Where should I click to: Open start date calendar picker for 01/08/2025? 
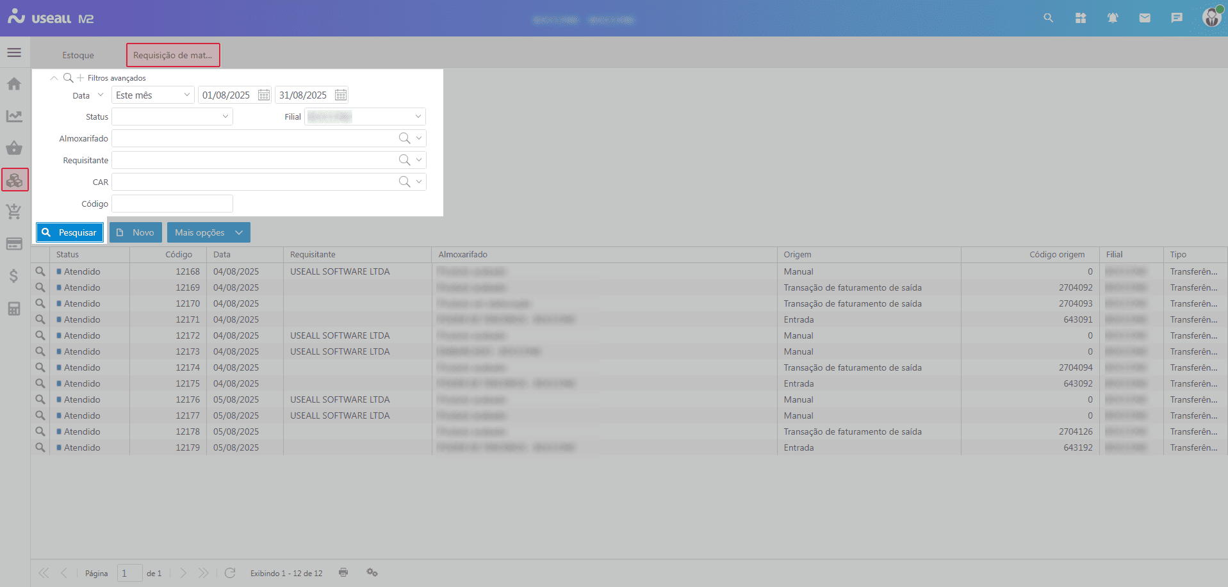coord(264,95)
